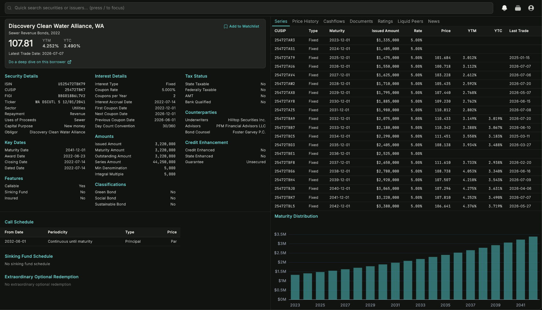Select CUSIP 25472TBB7 in the series table
Screen dimensions: 542x310
[x=285, y=128]
